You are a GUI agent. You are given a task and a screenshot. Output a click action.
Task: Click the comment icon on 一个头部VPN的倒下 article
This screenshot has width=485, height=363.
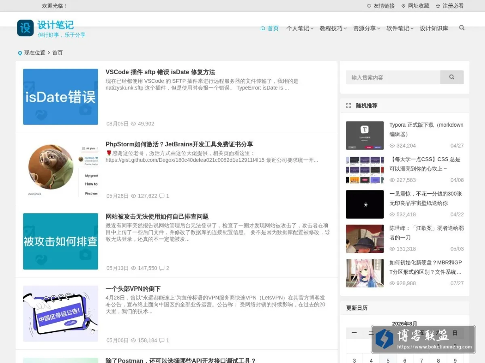tap(162, 340)
